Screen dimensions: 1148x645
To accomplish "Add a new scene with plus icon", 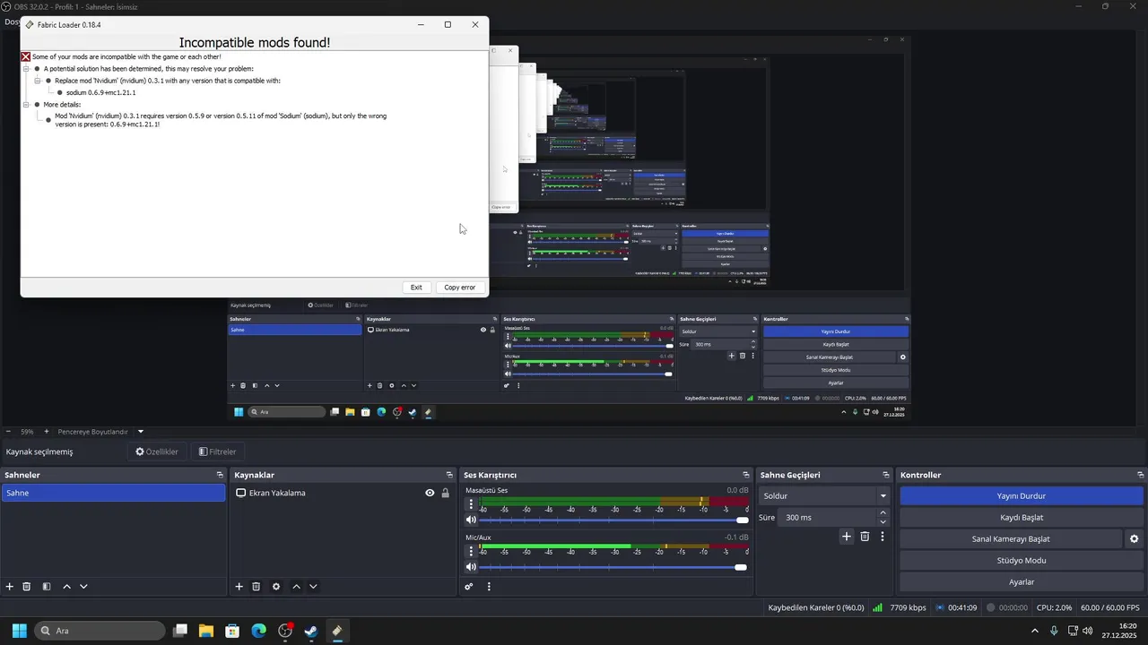I will pyautogui.click(x=10, y=587).
